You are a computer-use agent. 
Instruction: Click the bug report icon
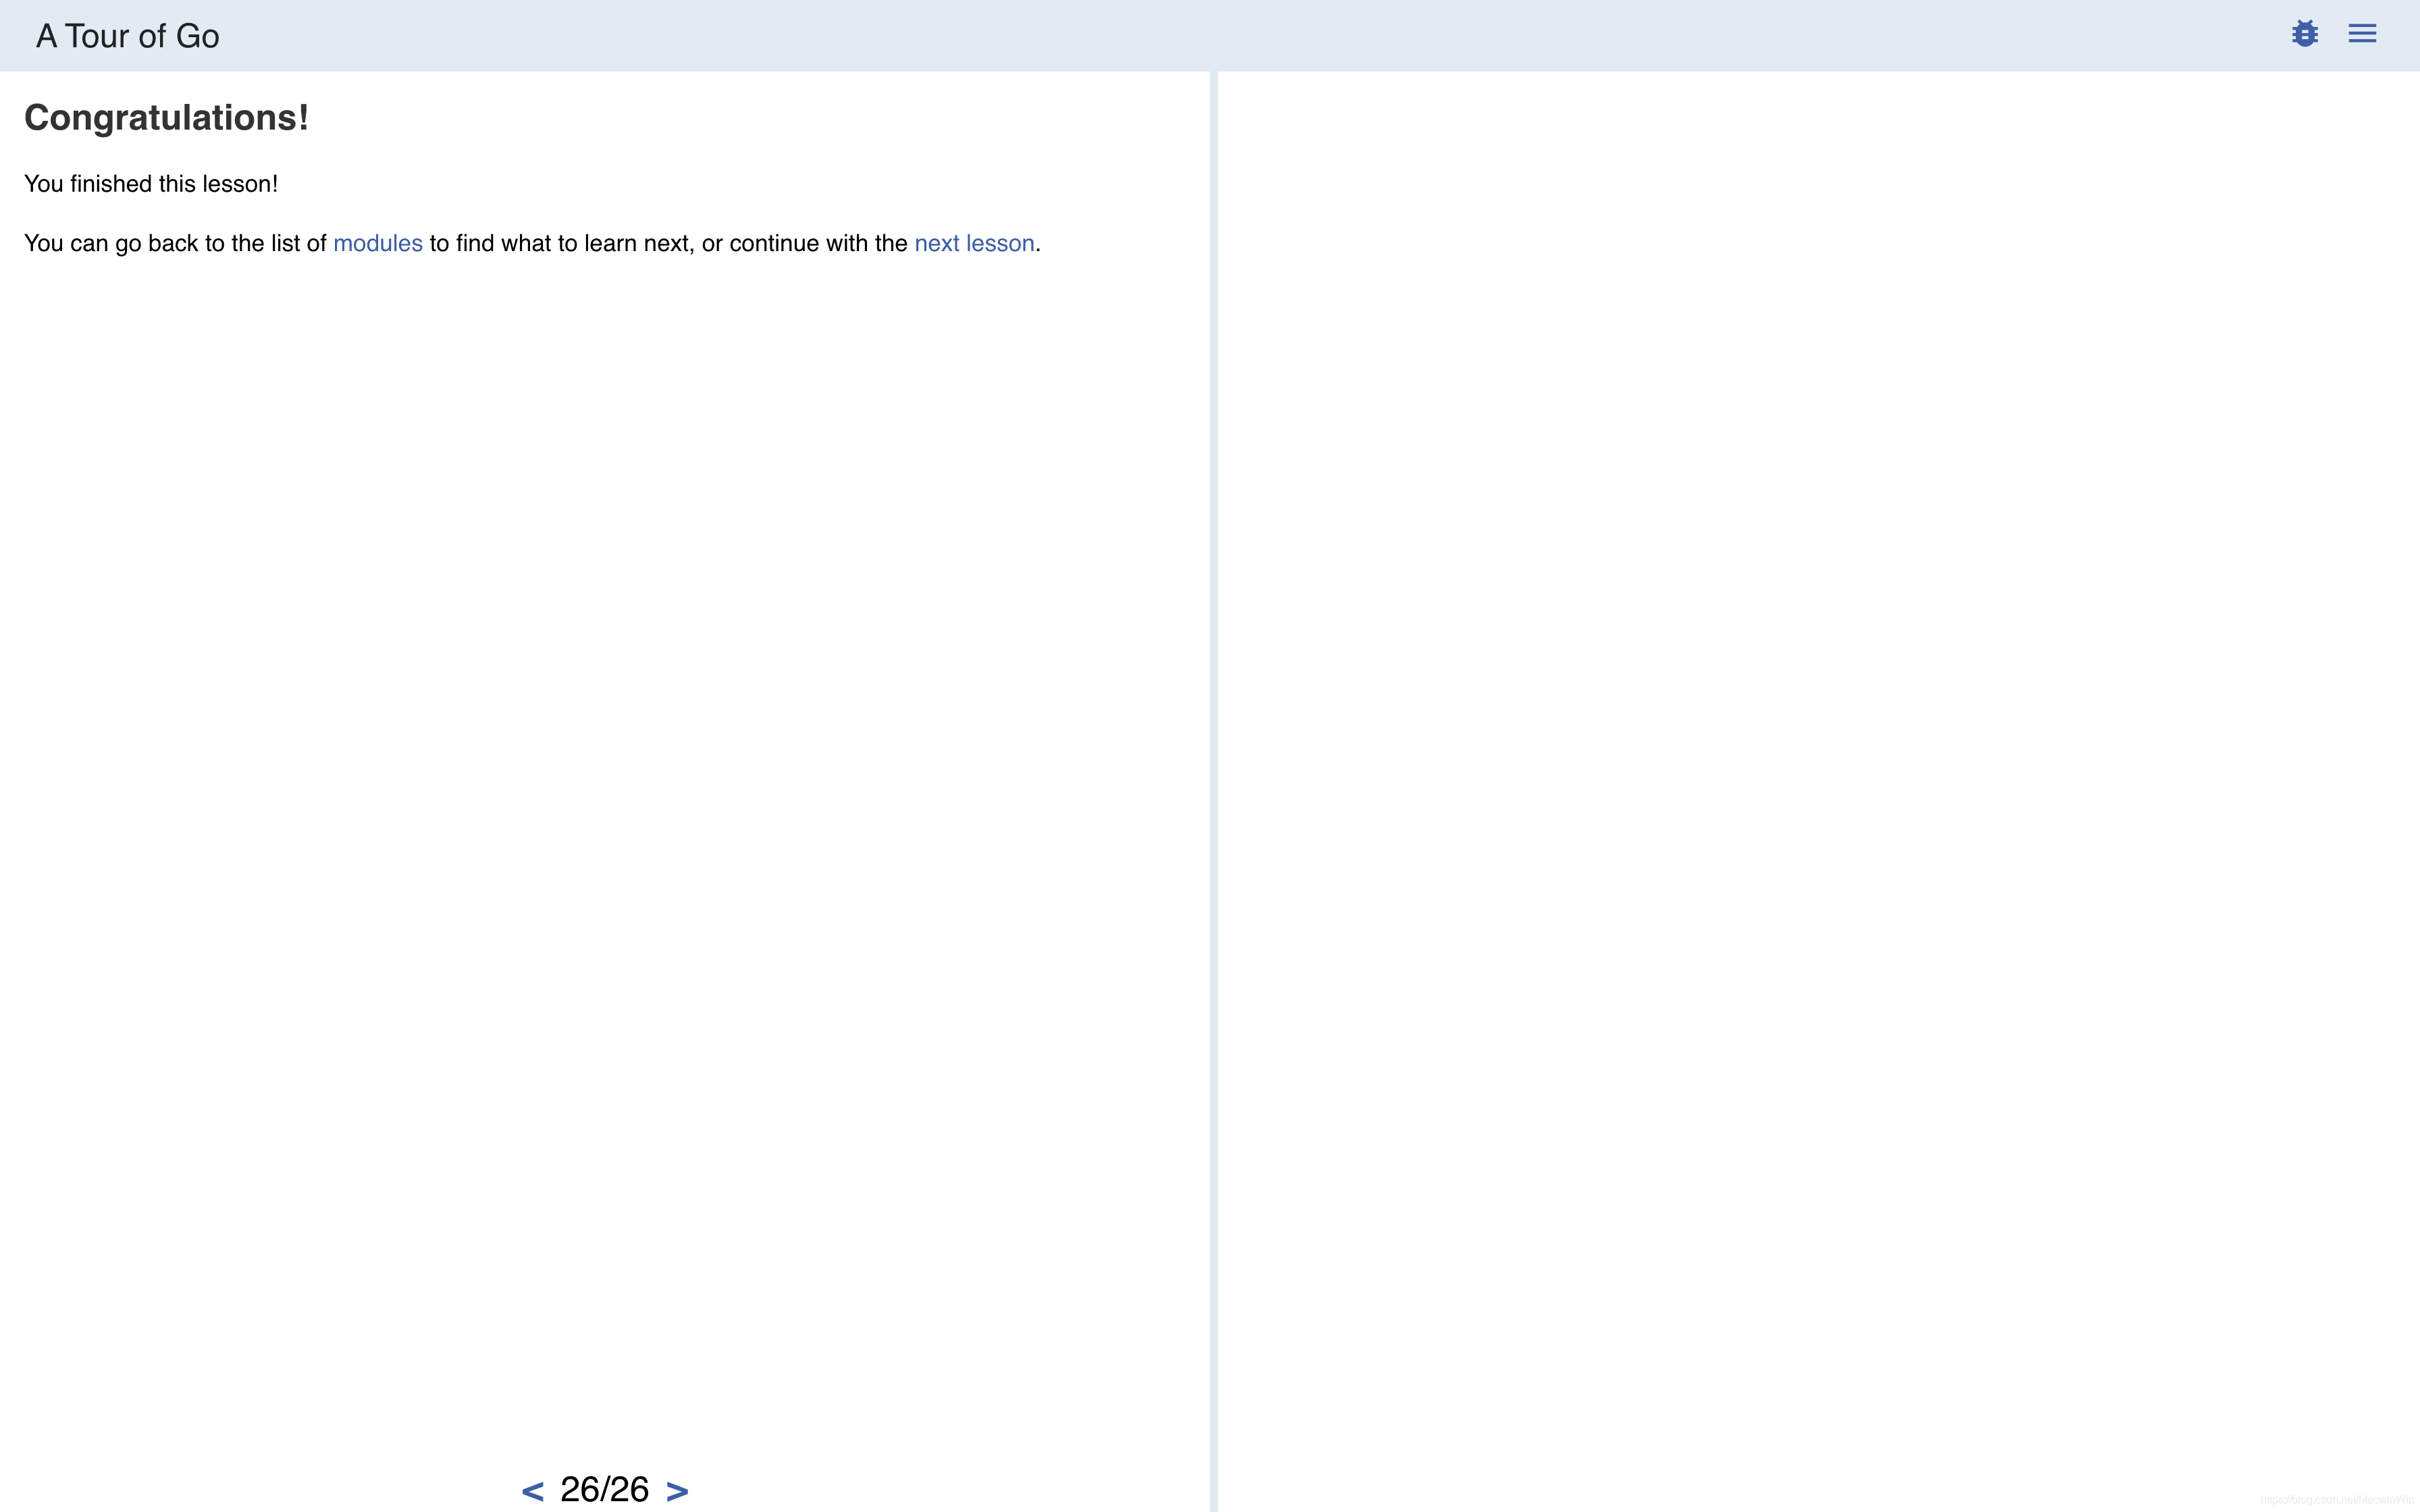[x=2304, y=34]
